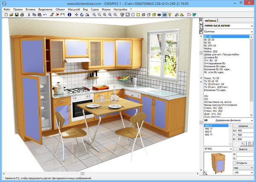Open the Вставка menu
This screenshot has width=256, height=182.
[30, 9]
